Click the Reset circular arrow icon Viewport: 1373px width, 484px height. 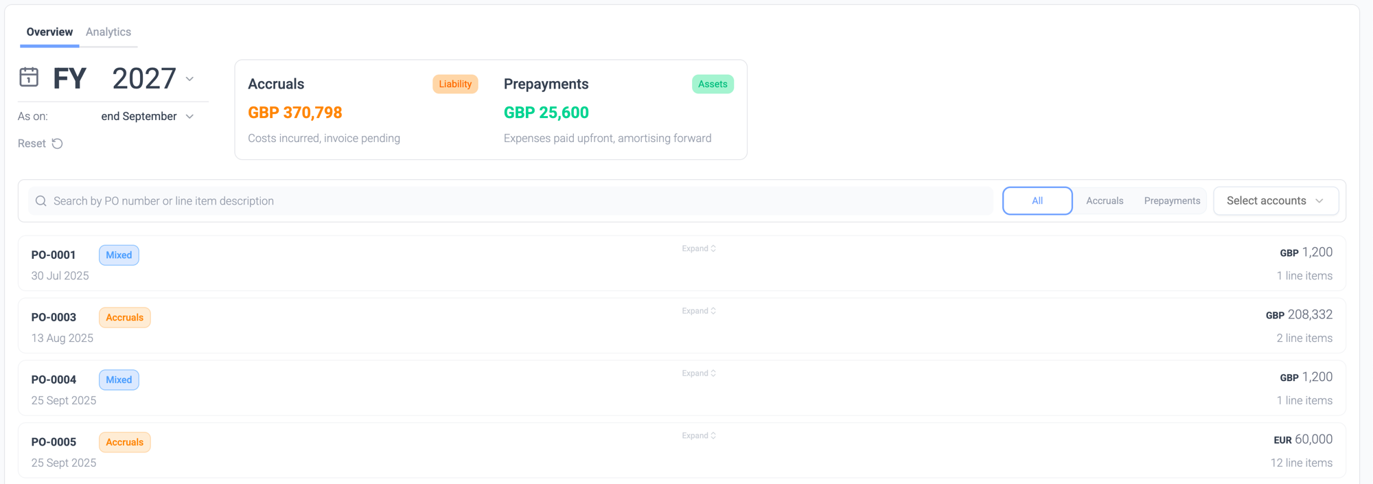click(x=58, y=143)
